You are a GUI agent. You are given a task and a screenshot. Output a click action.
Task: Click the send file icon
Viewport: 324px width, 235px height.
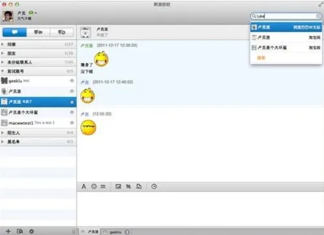coord(139,187)
